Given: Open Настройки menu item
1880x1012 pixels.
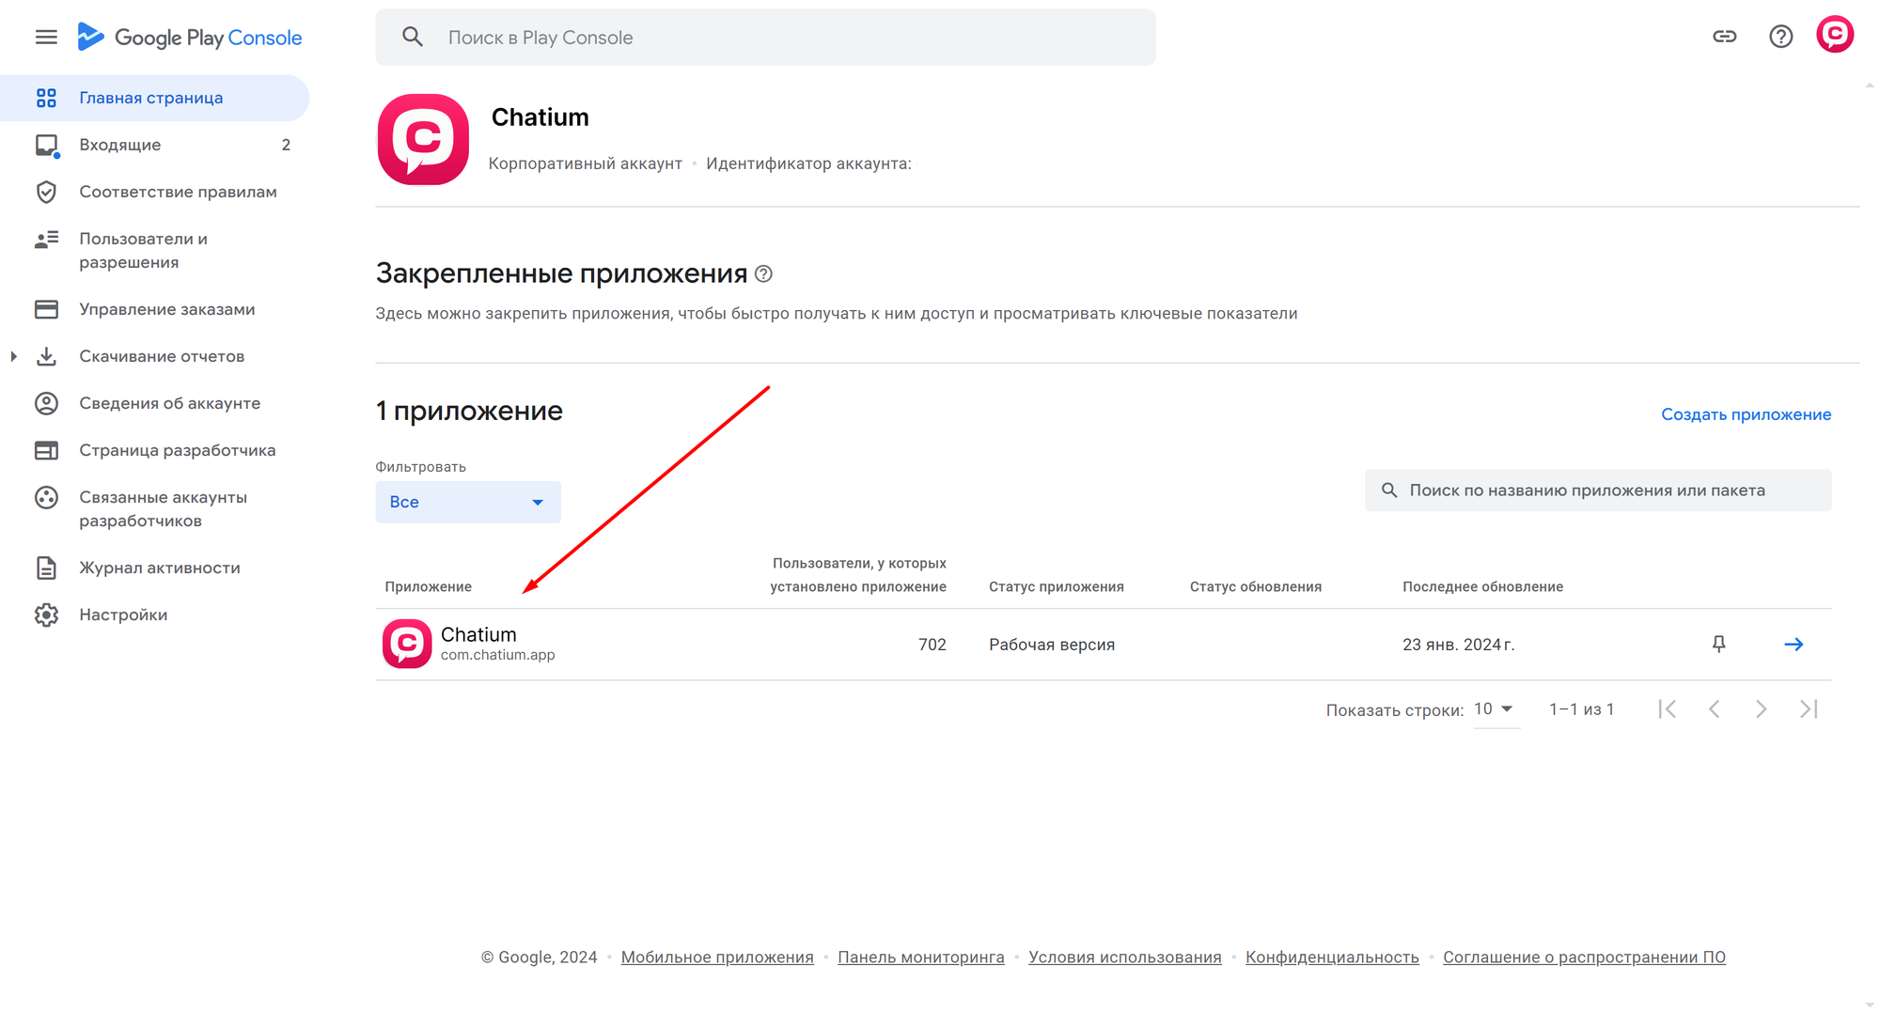Looking at the screenshot, I should [x=155, y=615].
